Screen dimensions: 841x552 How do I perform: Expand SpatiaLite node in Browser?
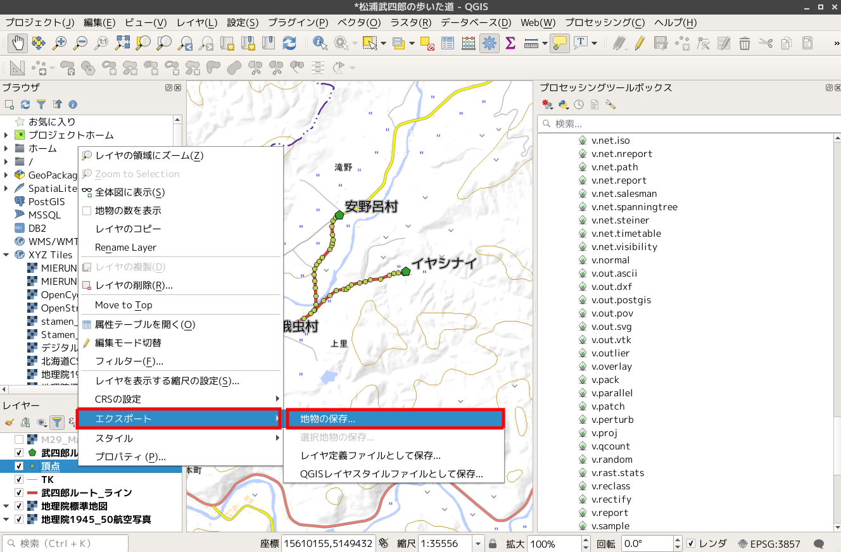[x=6, y=188]
